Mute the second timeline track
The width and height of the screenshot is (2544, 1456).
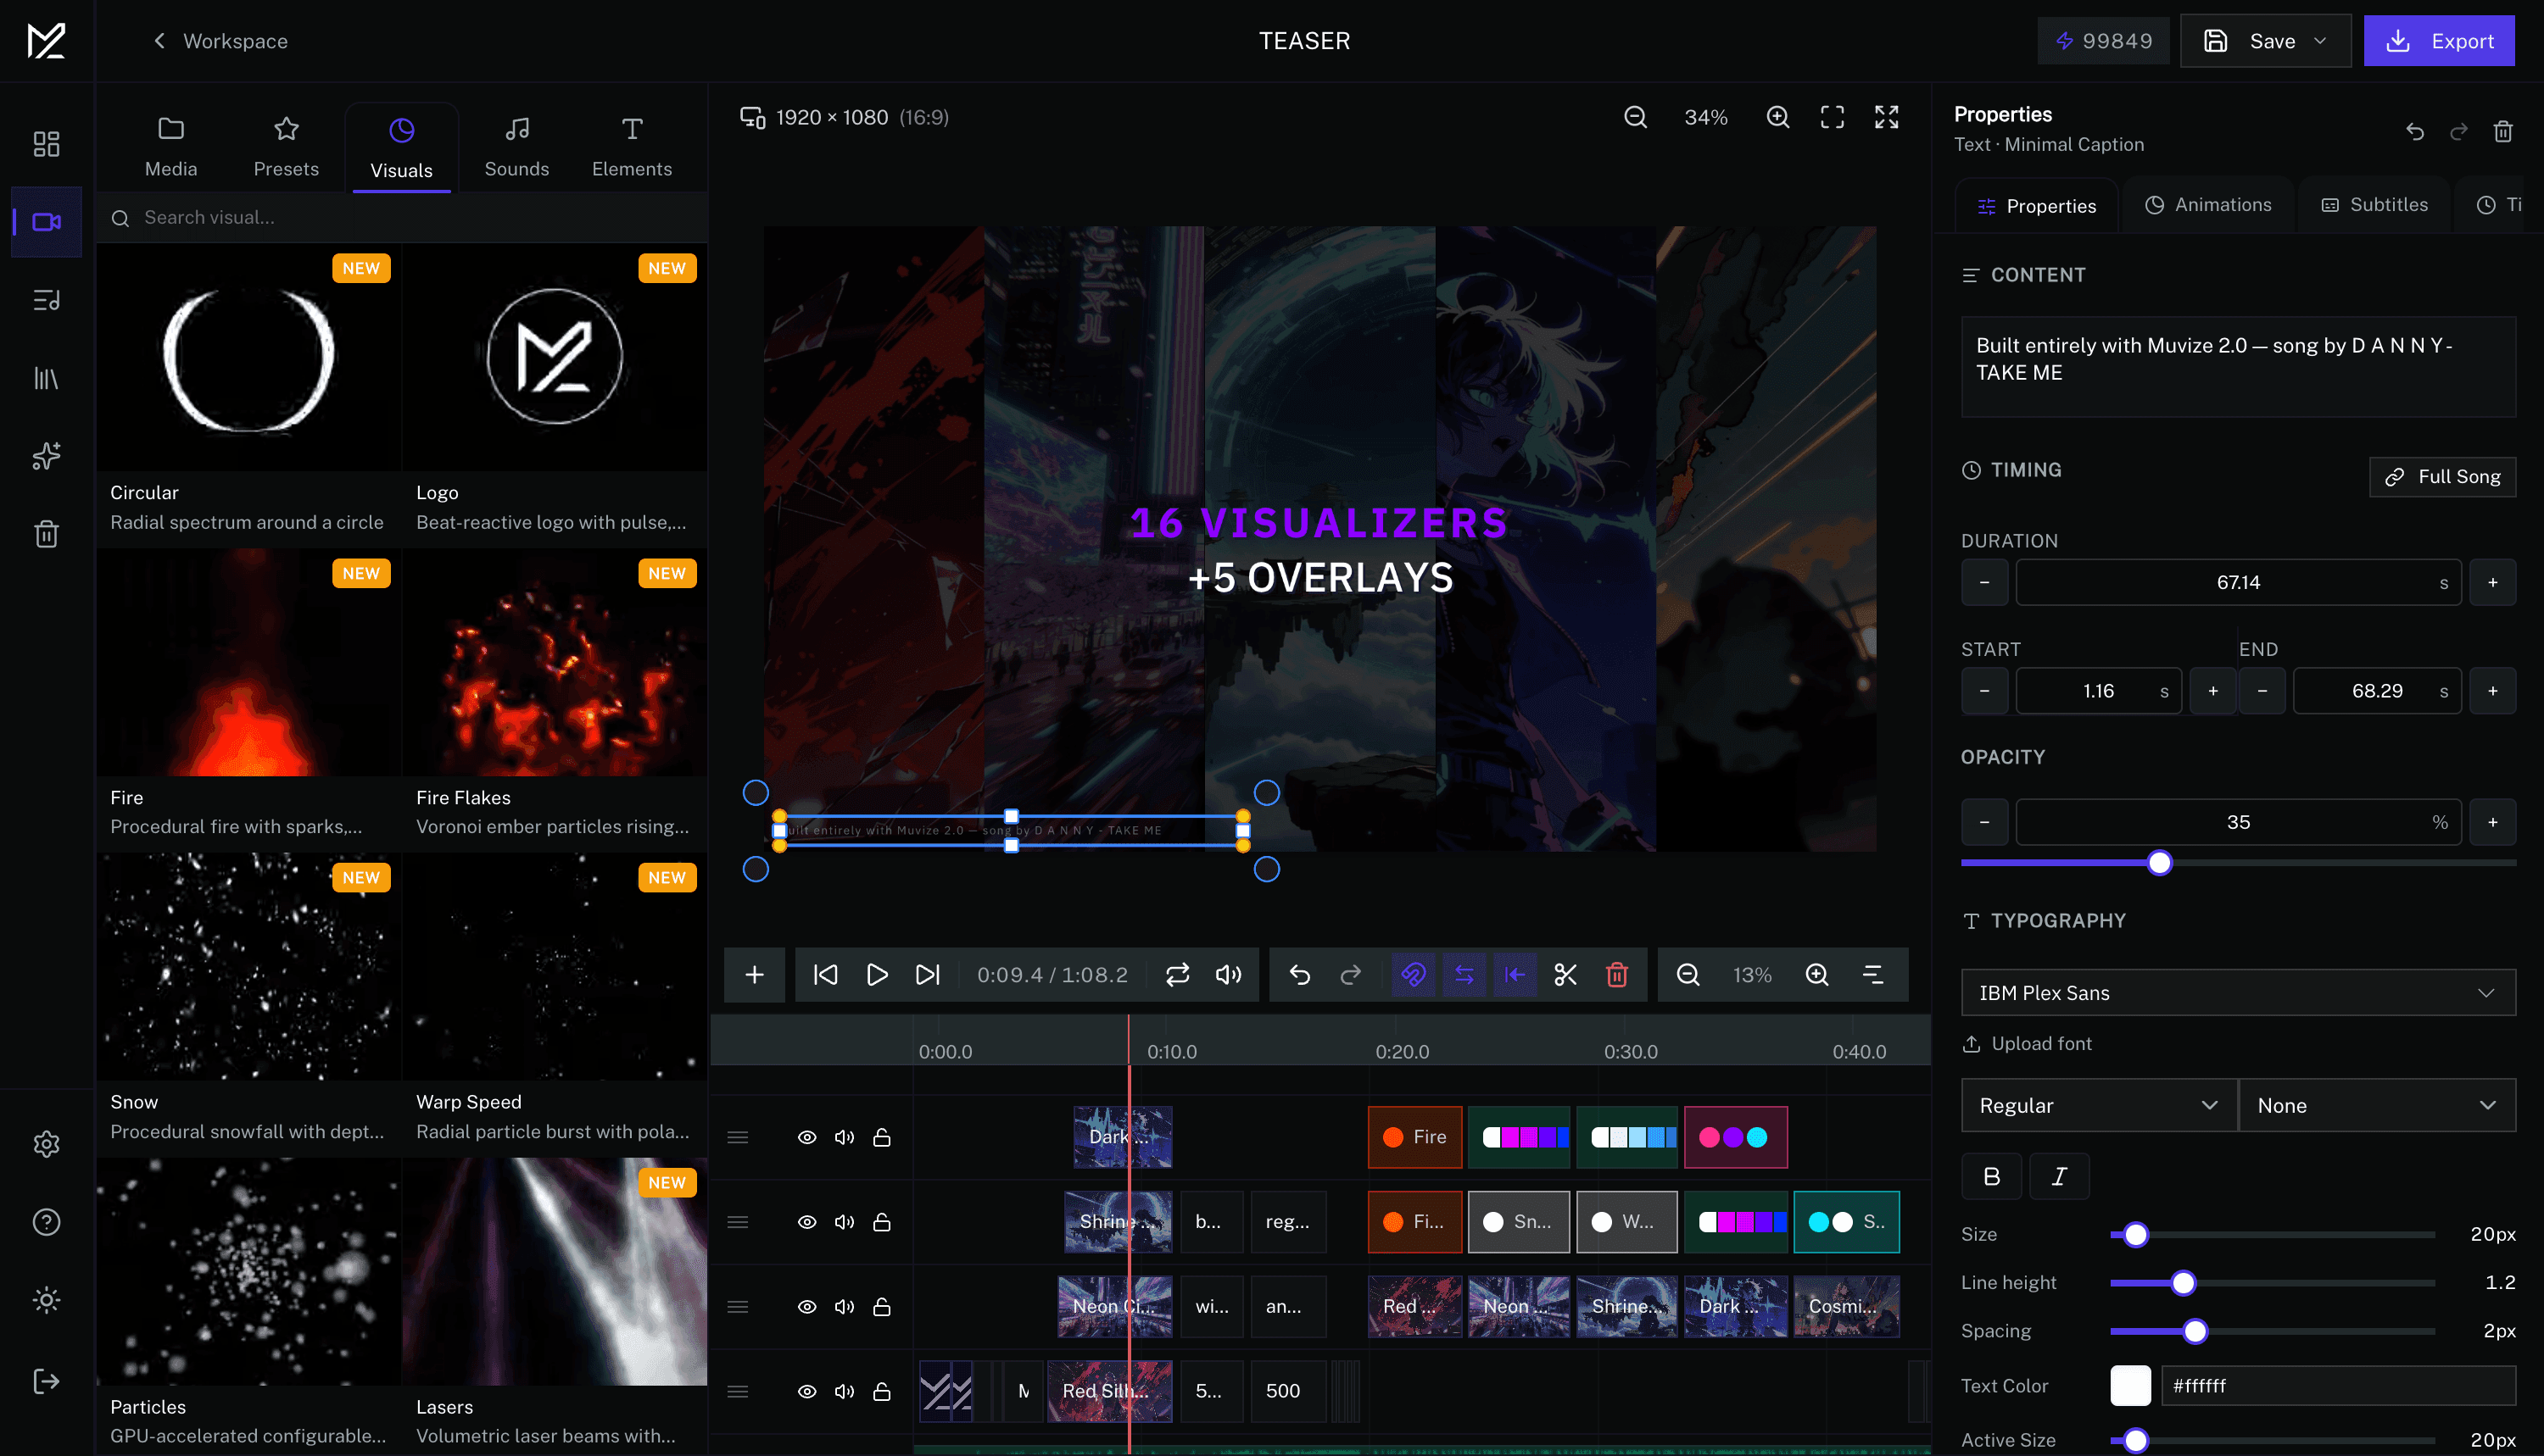click(845, 1222)
